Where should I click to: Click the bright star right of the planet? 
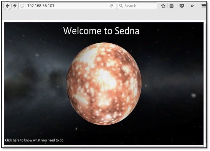click(x=194, y=95)
